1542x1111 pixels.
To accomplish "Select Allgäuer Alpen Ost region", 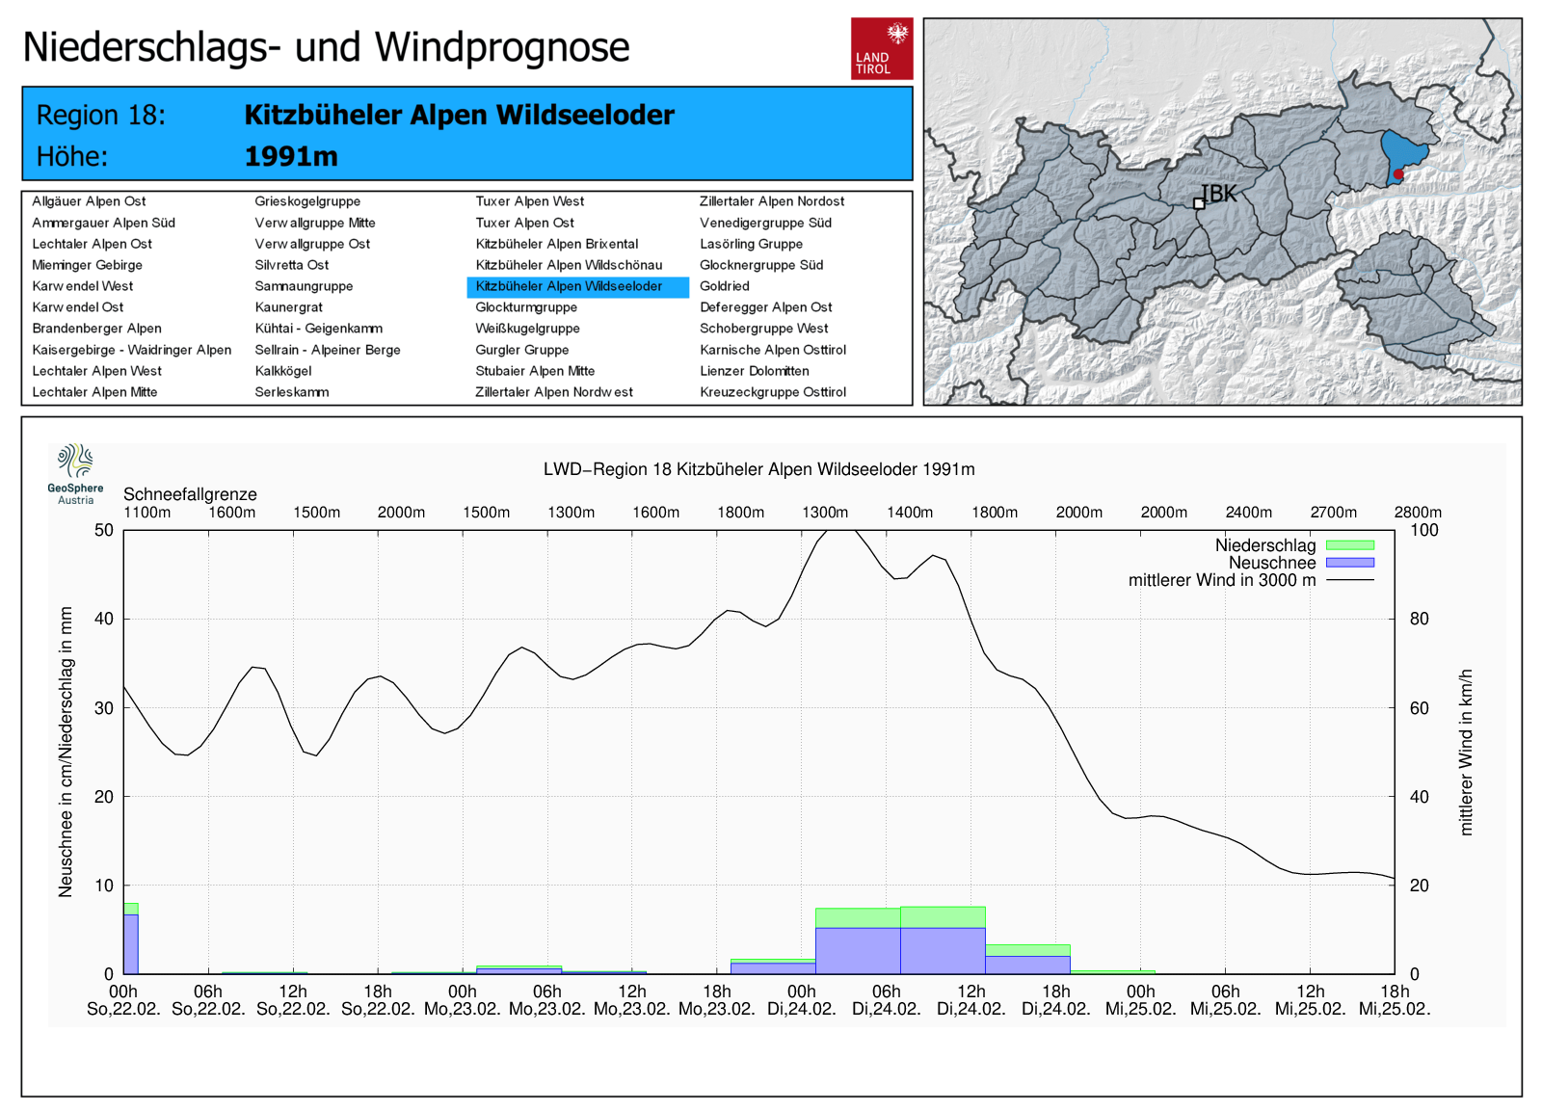I will (89, 201).
